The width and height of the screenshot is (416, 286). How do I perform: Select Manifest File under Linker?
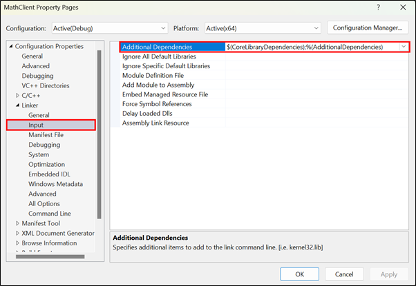[46, 135]
